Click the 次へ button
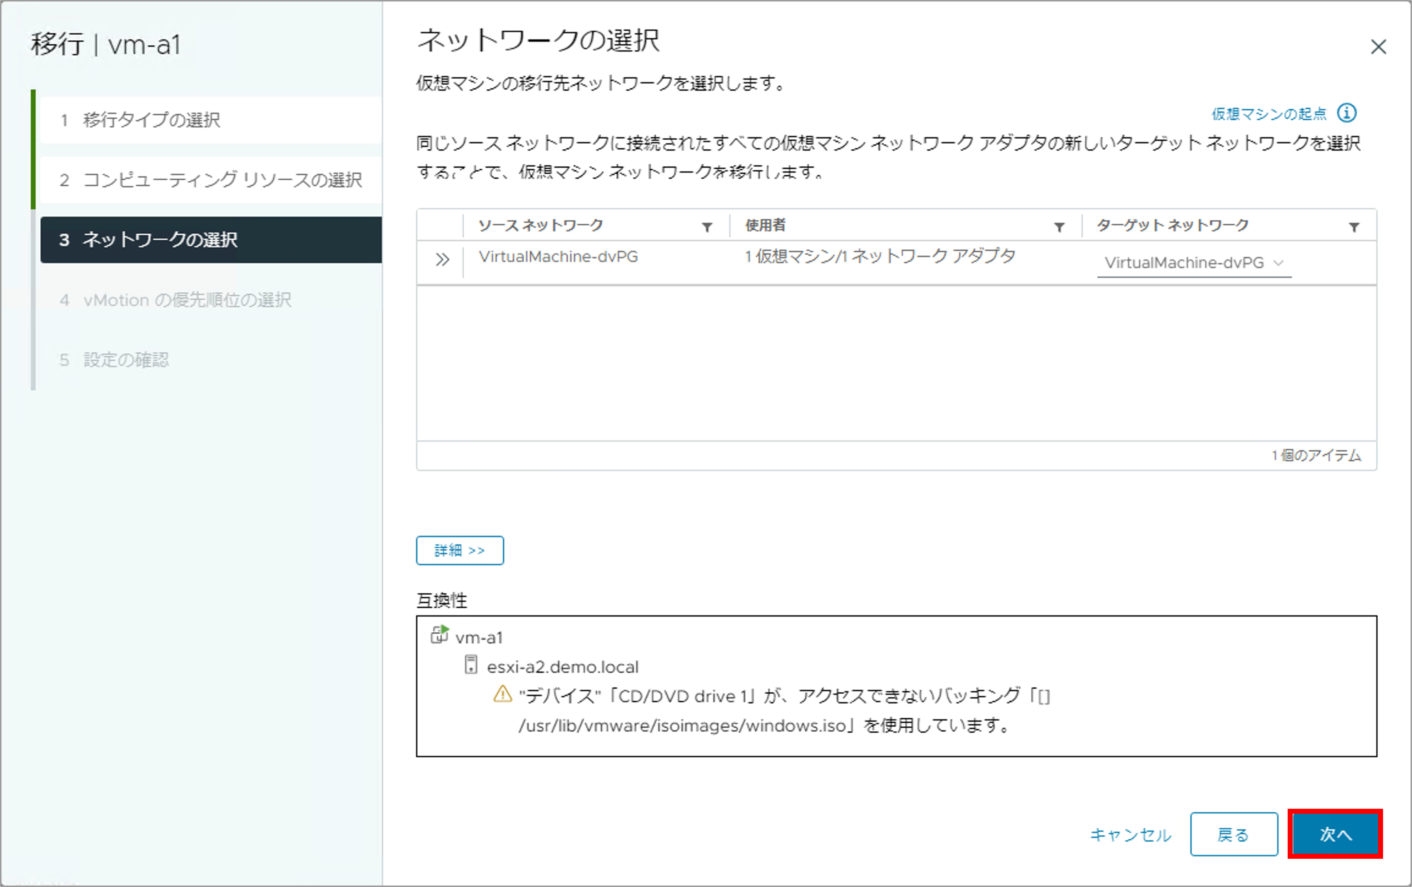Viewport: 1412px width, 887px height. click(x=1335, y=834)
